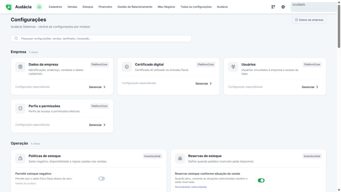Click the scrollbar down arrow

pos(339,190)
